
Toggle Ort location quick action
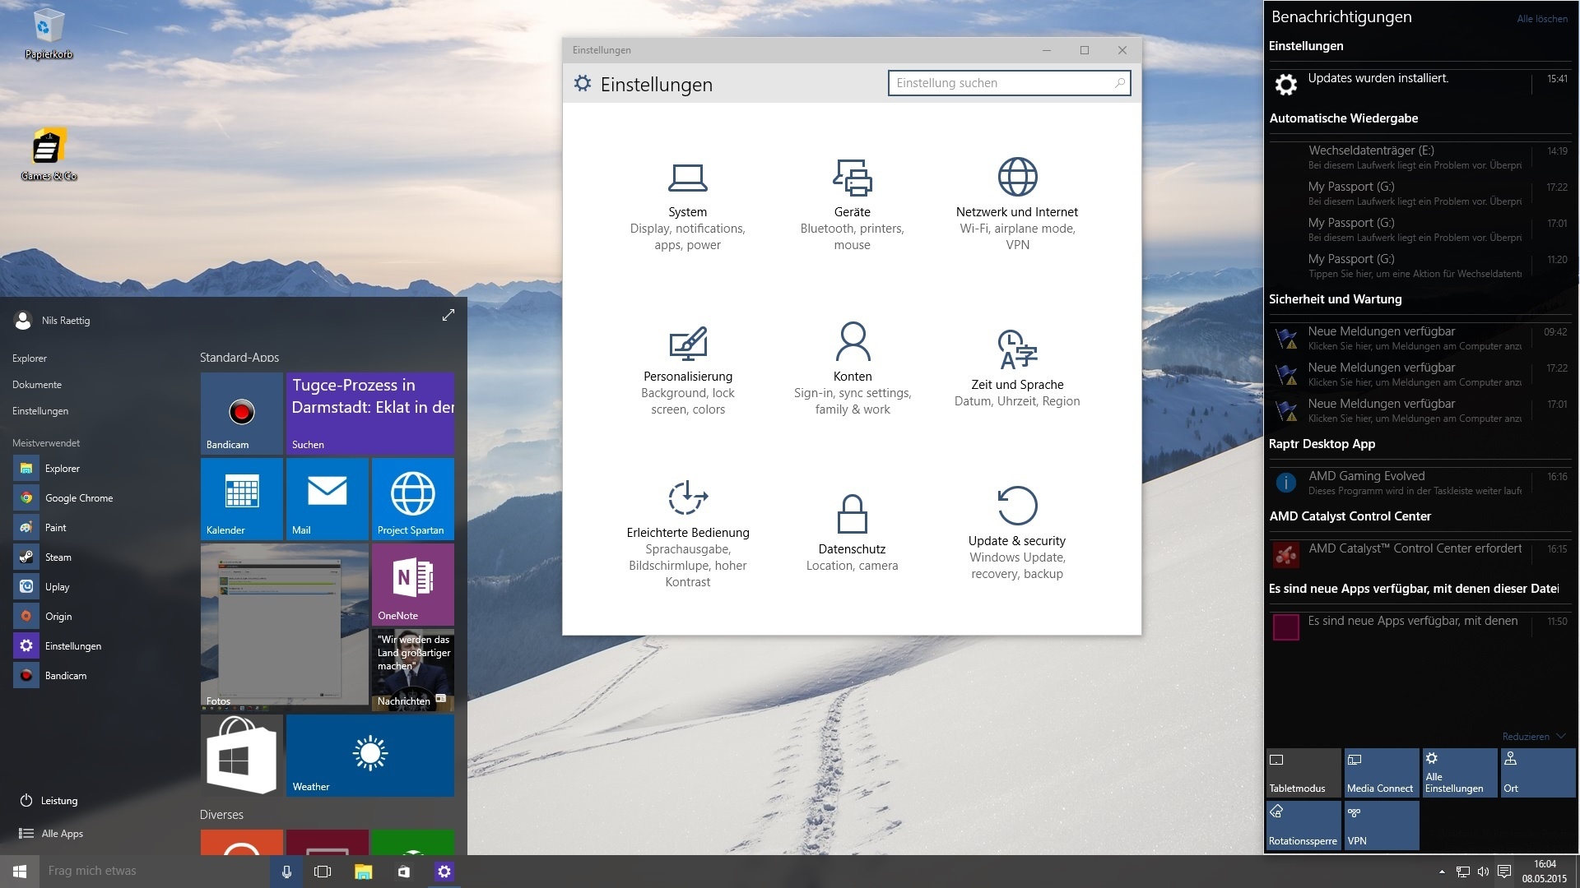[1537, 773]
